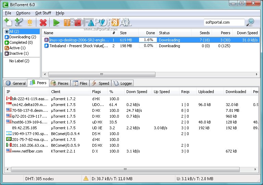Click the magnifying glass search icon

tap(250, 22)
